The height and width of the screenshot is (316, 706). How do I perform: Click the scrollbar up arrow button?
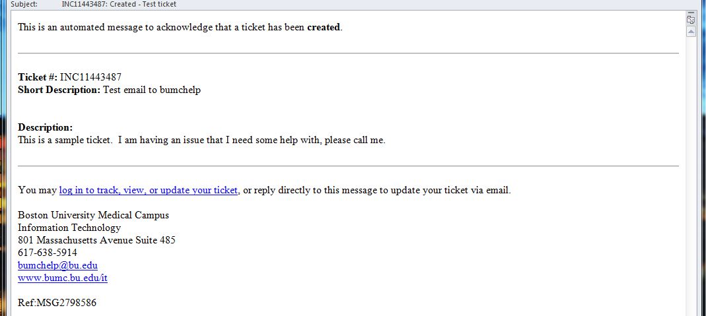[691, 32]
